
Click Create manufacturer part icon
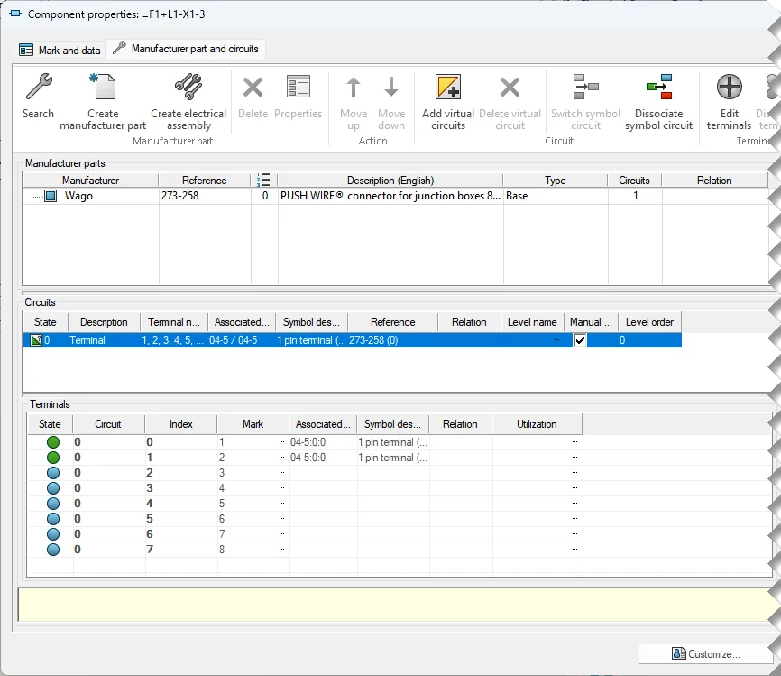(103, 87)
